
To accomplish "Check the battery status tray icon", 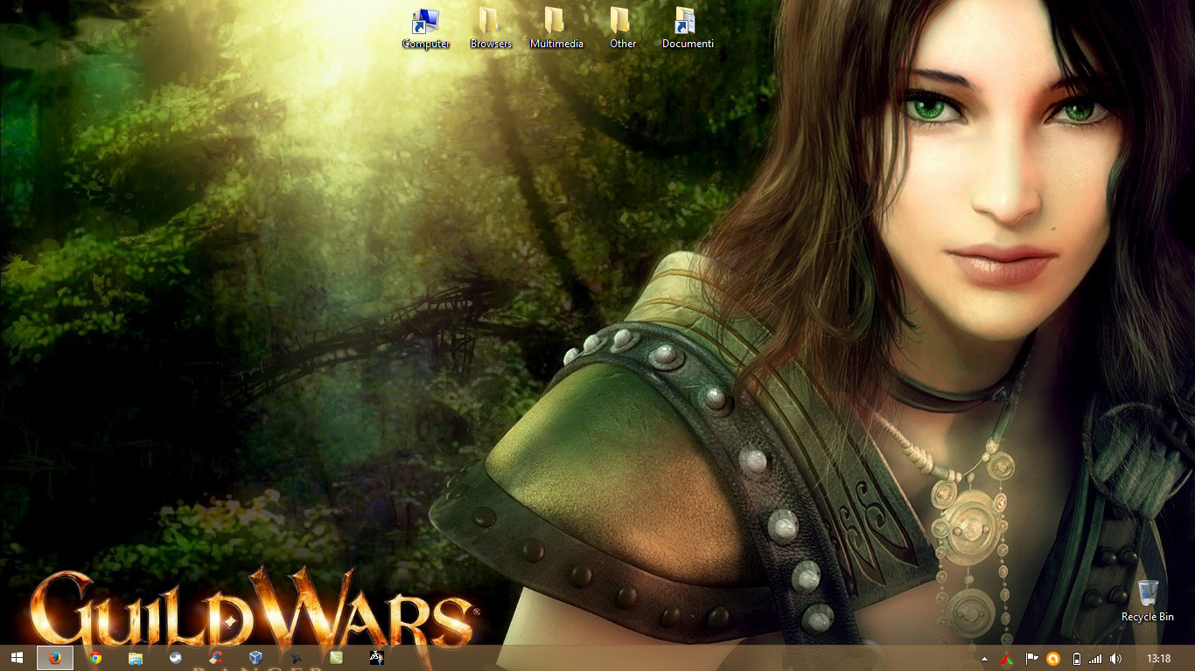I will point(1077,659).
